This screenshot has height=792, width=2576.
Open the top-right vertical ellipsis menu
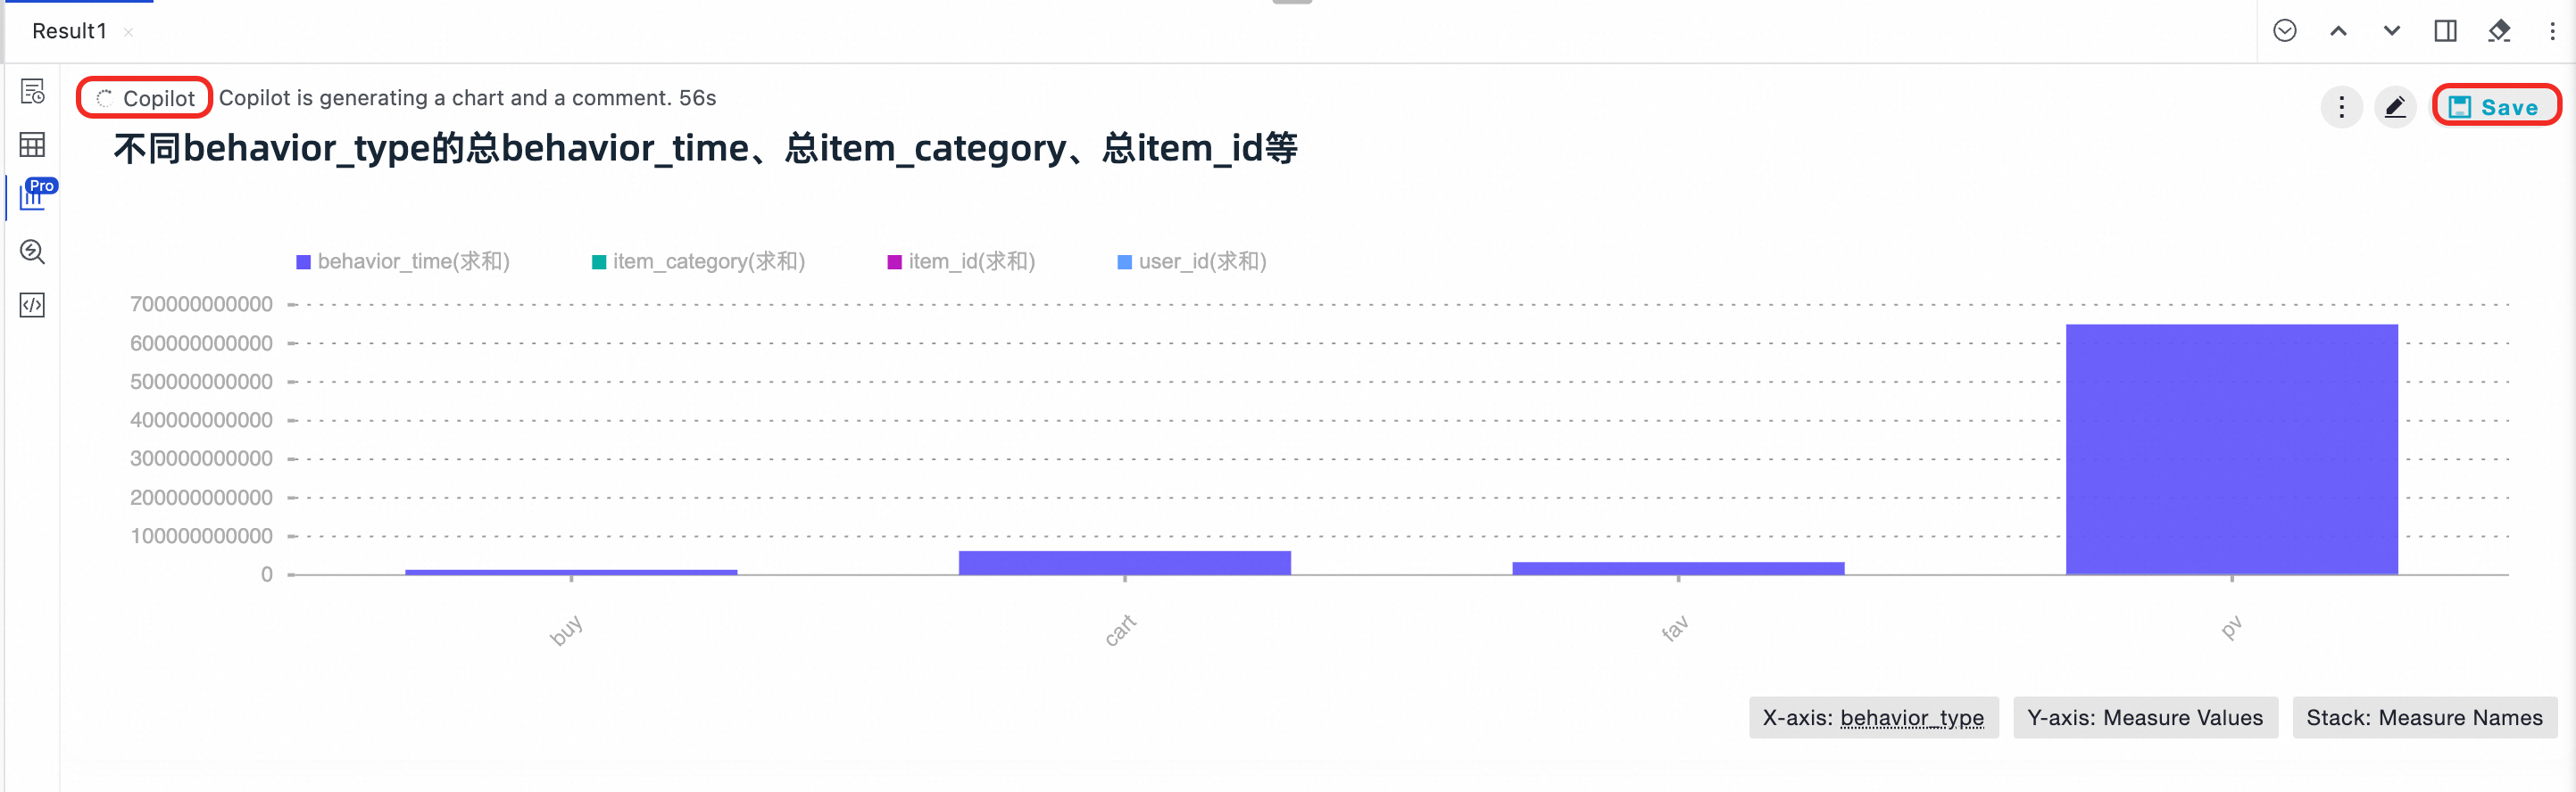2551,31
